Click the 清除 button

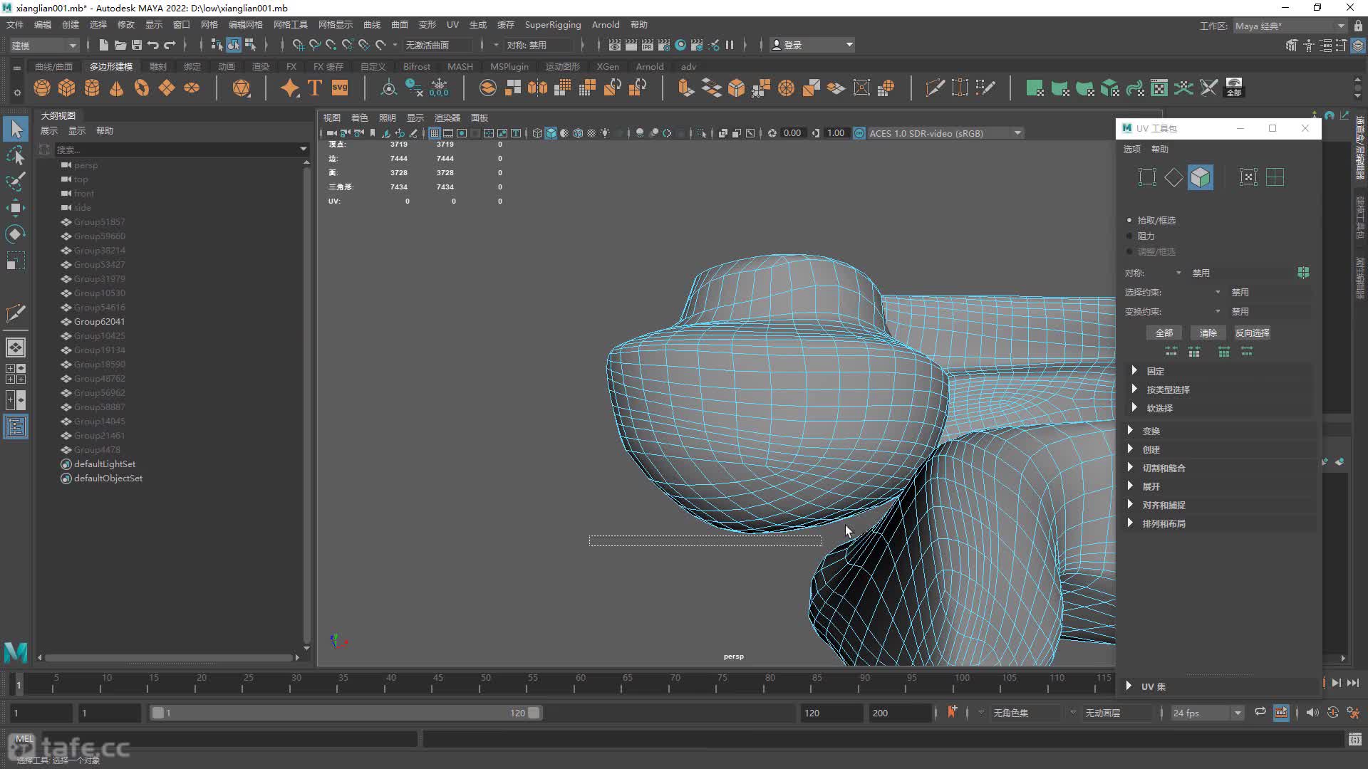[x=1208, y=333]
